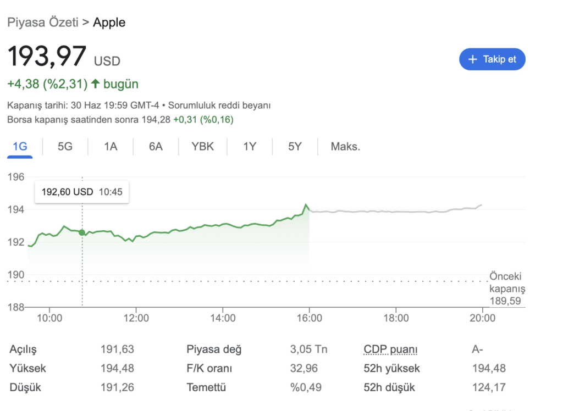Click the Önceki kapanış 189,59 label
563x411 pixels.
pos(507,288)
